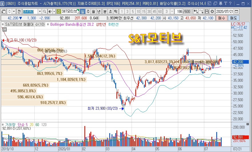Click the side panel toggle icon left of 주

click(x=4, y=11)
